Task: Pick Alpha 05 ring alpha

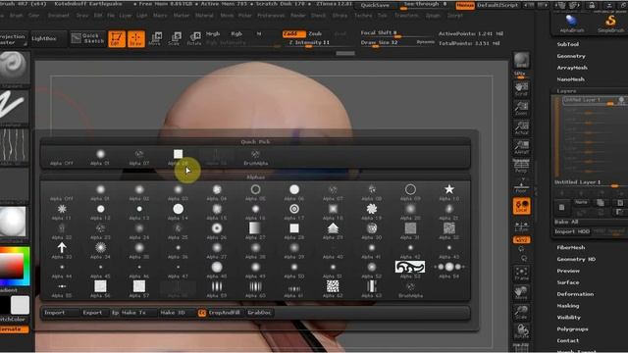Action: pos(255,192)
